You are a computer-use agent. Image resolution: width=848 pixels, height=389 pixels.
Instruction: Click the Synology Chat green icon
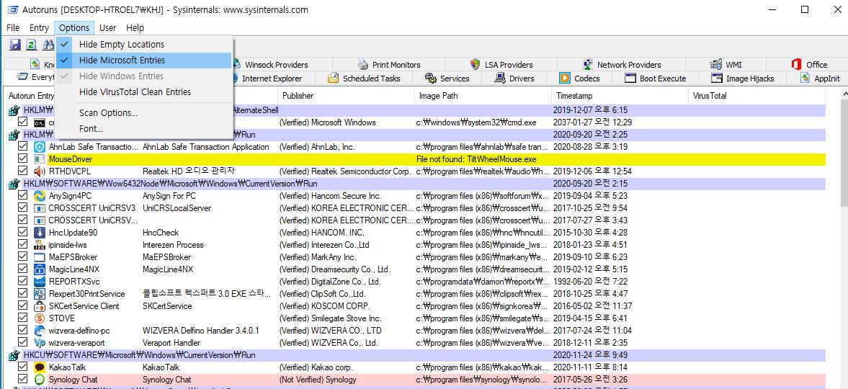(x=40, y=380)
